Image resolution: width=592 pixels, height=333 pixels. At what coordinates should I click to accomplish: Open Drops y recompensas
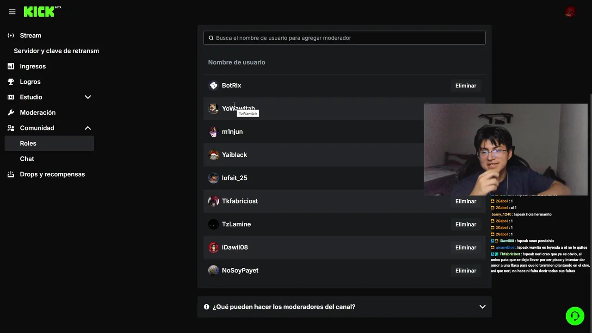tap(52, 174)
